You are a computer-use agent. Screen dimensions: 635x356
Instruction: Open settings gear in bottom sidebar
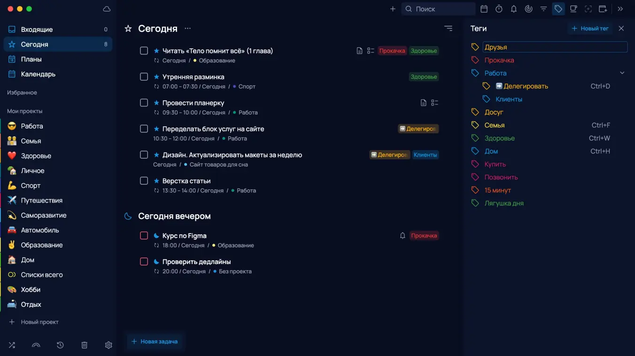(x=108, y=345)
